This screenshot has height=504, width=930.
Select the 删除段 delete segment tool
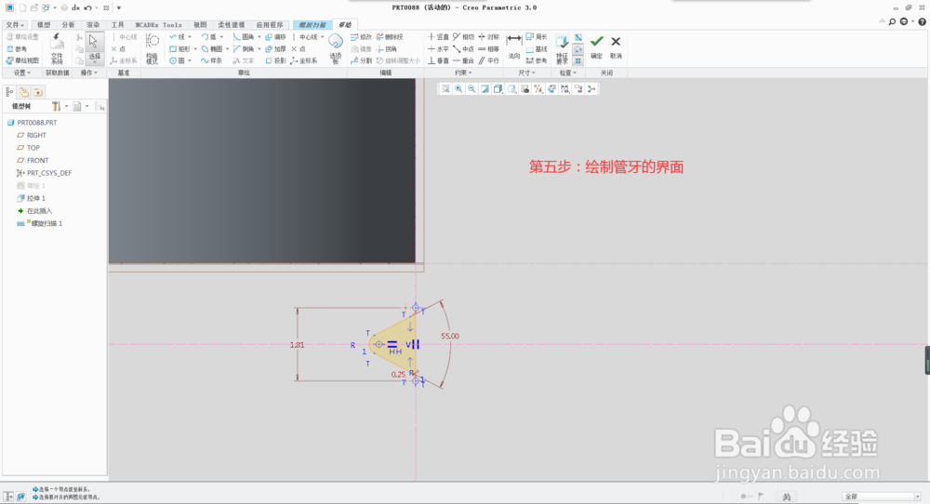click(x=390, y=37)
